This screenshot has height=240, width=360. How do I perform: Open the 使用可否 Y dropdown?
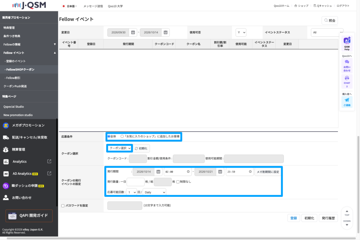[x=241, y=32]
